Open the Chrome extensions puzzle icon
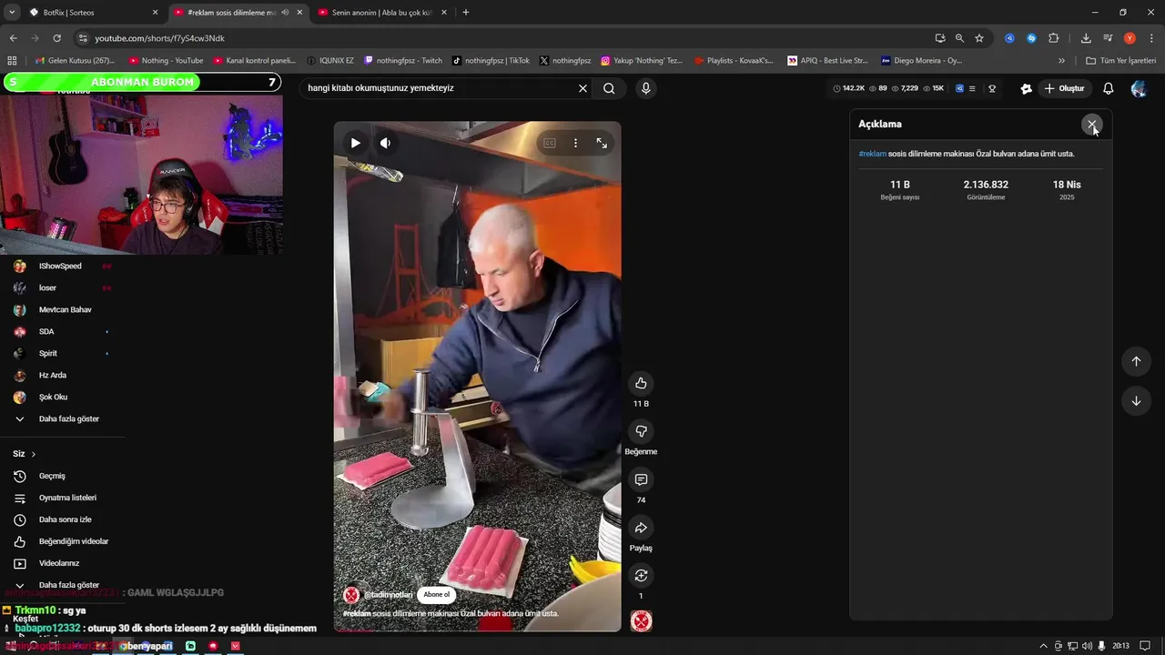 pyautogui.click(x=1054, y=38)
